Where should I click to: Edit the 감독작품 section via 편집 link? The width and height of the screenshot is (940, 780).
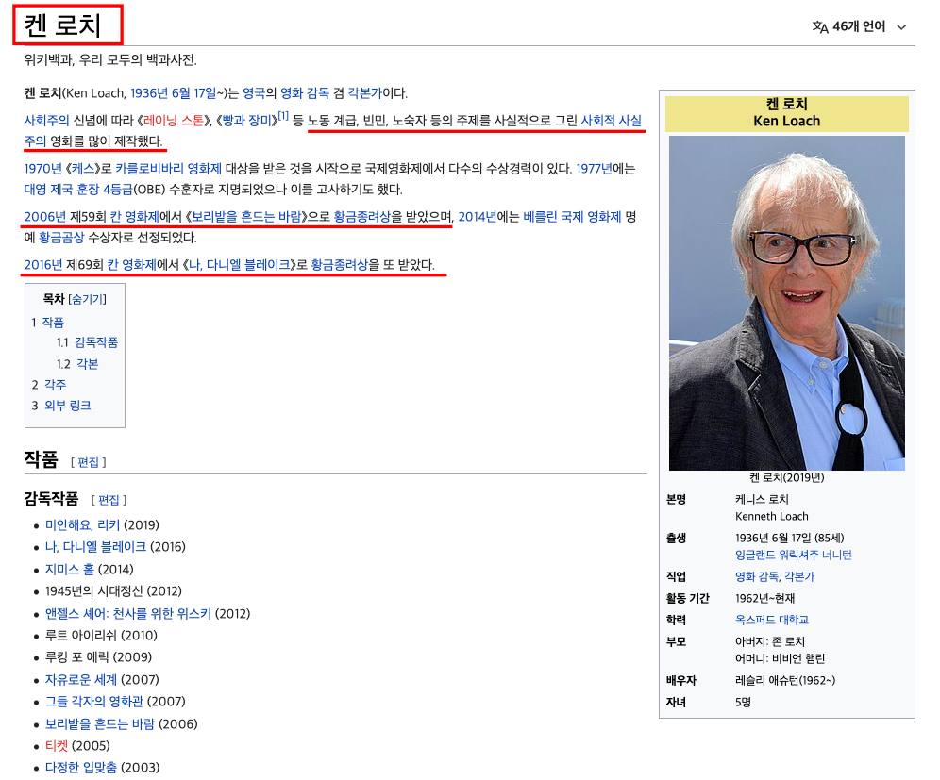tap(109, 500)
